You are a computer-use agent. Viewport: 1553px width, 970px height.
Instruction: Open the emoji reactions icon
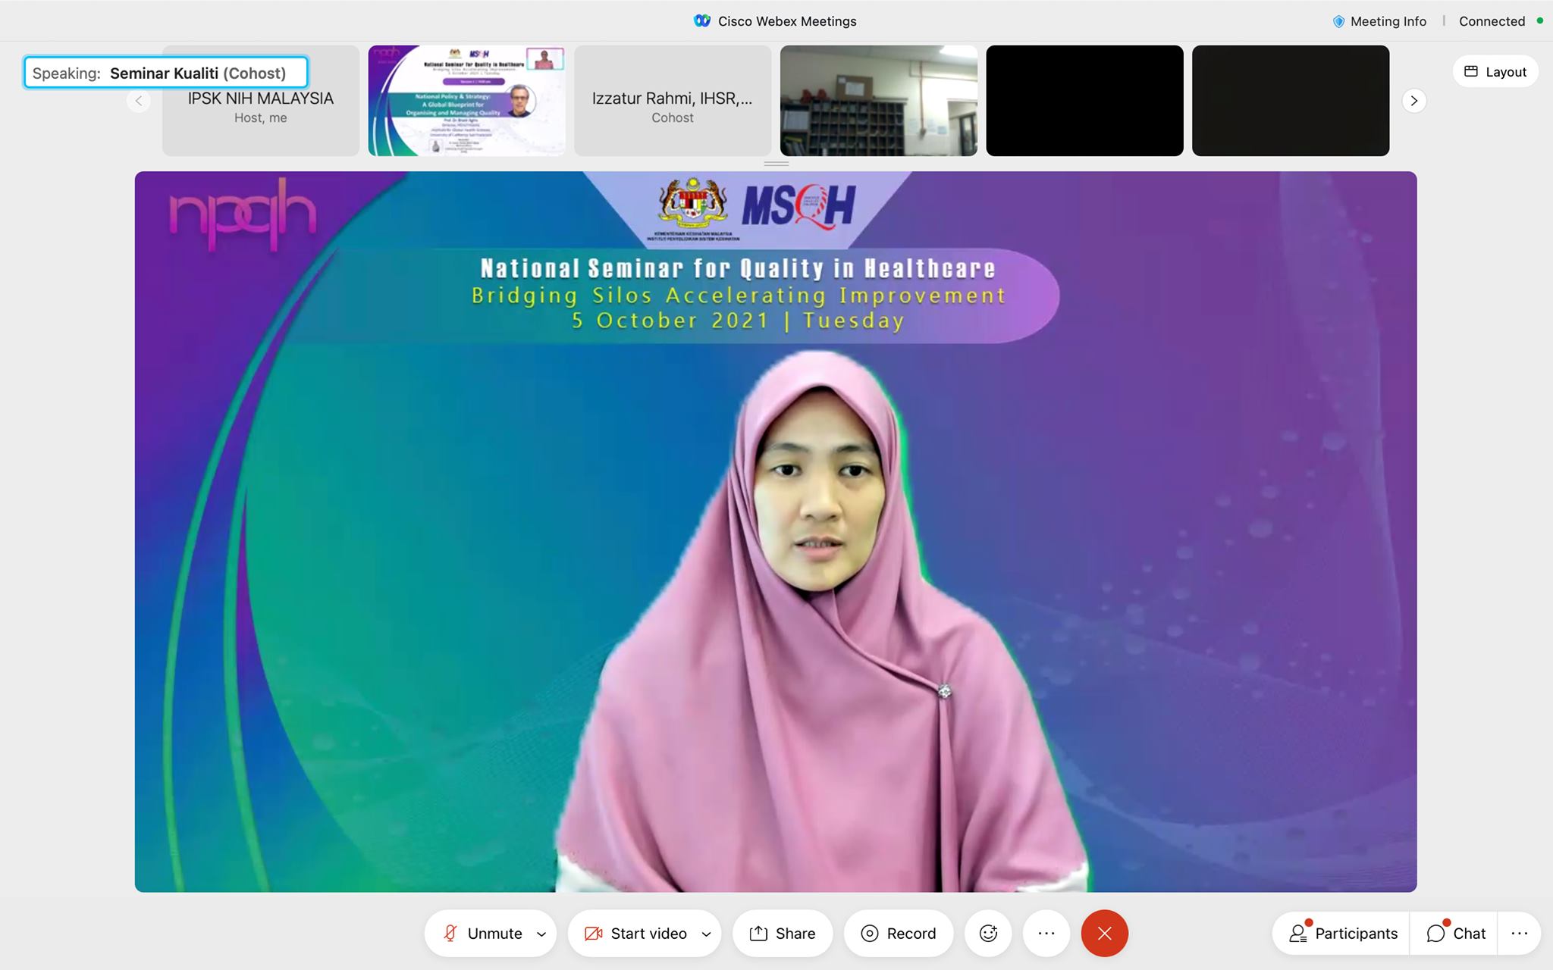click(988, 933)
